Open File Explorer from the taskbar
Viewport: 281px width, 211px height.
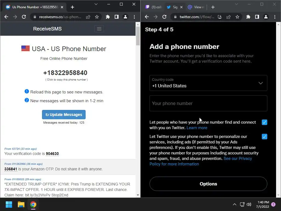[x=21, y=204]
